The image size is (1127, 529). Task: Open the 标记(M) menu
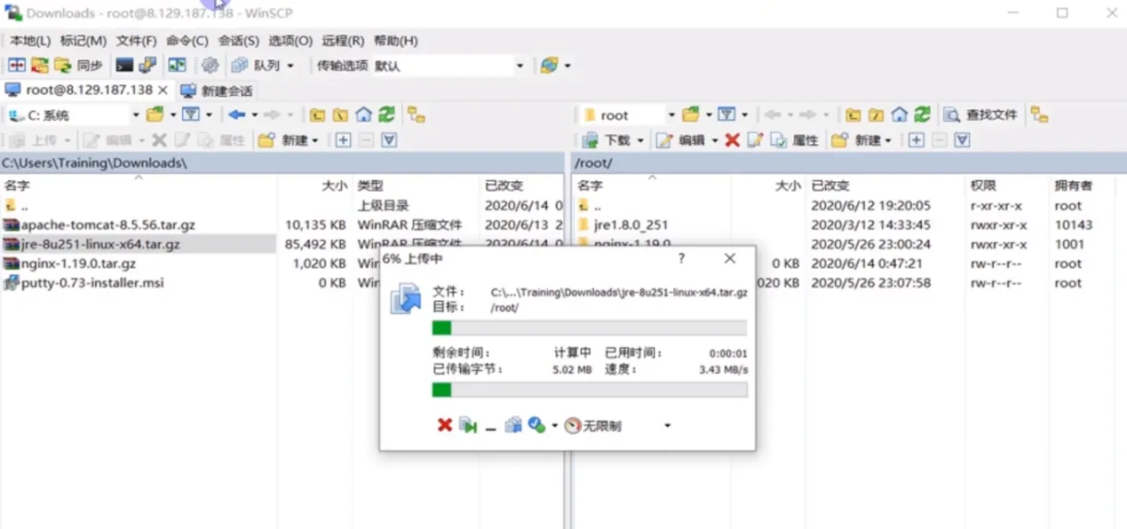click(83, 41)
